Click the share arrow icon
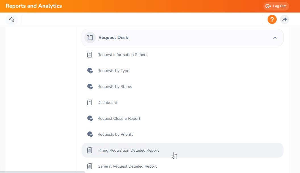 (284, 20)
